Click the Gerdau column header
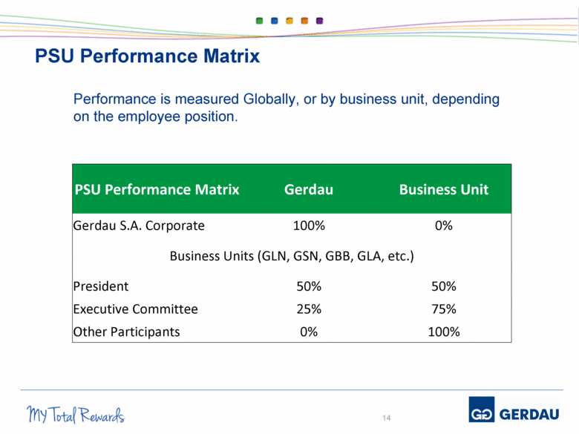579x434 pixels. (x=309, y=189)
